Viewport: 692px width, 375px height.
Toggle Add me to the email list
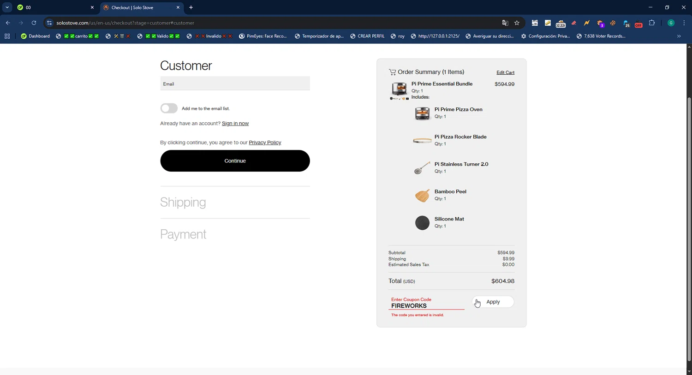[x=169, y=108]
